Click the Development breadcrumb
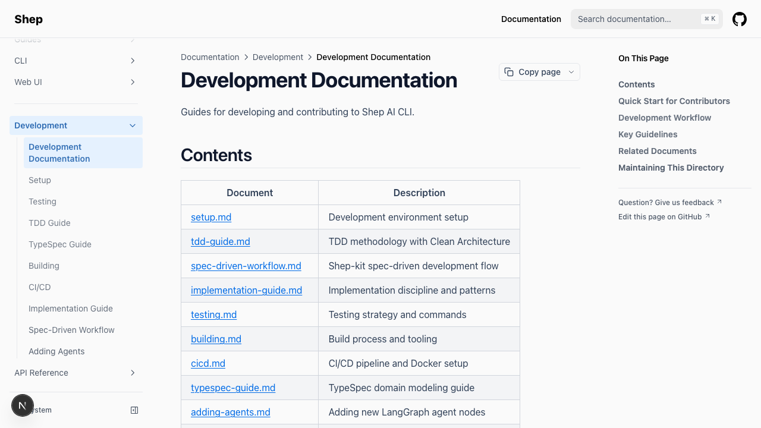Viewport: 761px width, 428px height. pyautogui.click(x=278, y=57)
